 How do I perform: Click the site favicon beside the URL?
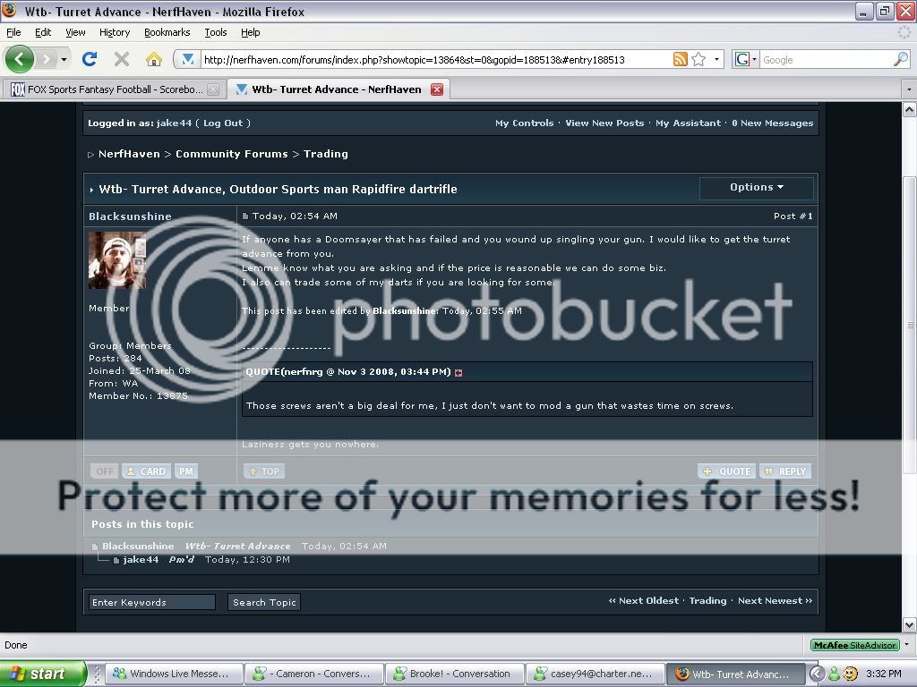coord(188,59)
